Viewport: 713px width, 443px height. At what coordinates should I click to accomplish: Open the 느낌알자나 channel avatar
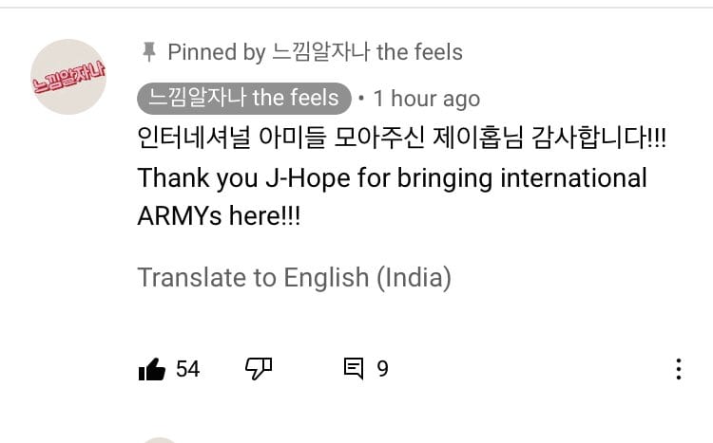click(68, 77)
